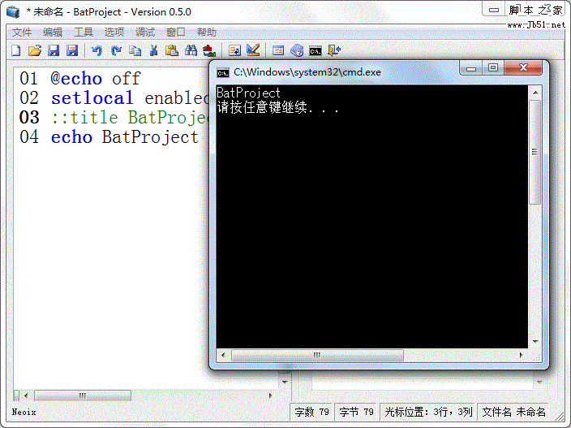Screen dimensions: 571x428
Task: Click the editor horizontal scrollbar left arrow
Action: 26,396
